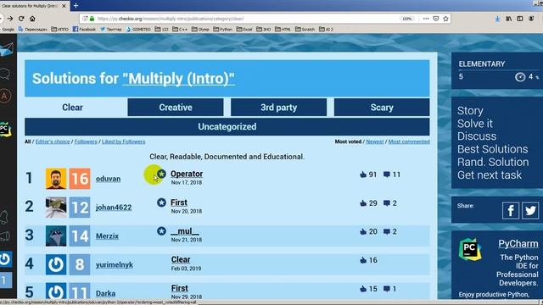543x305 pixels.
Task: Click the green padlock site-security icon
Action: [x=92, y=19]
